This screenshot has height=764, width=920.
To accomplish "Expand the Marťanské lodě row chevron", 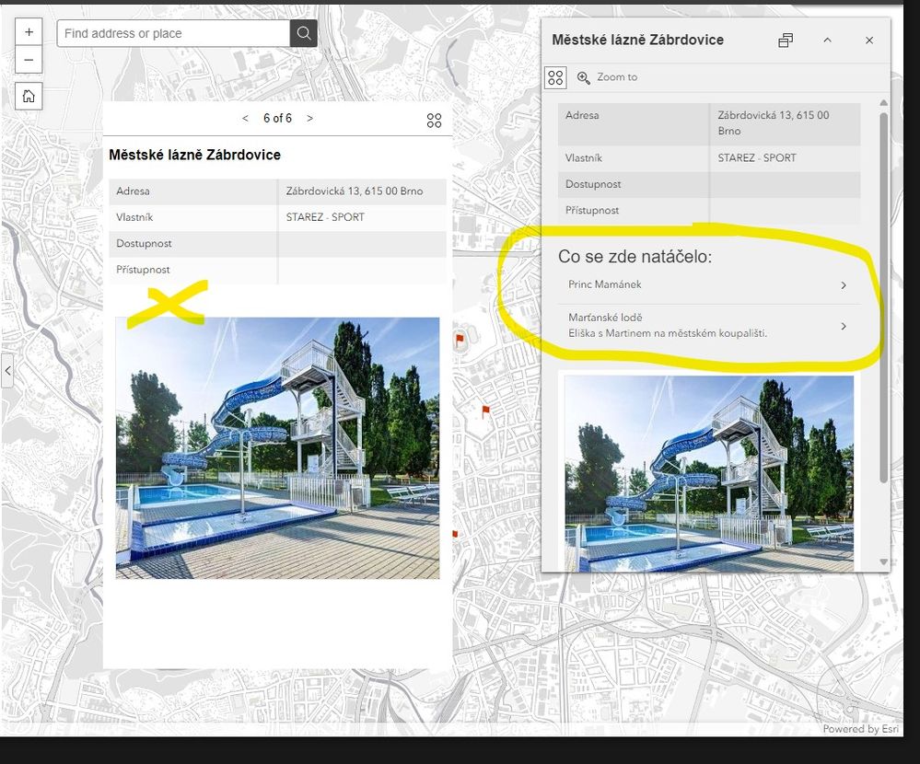I will coord(844,326).
